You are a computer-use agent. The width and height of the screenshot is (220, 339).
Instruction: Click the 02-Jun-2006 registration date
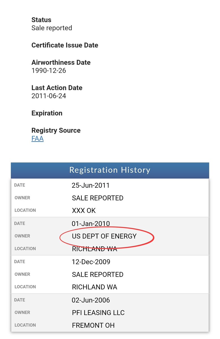[x=91, y=300]
